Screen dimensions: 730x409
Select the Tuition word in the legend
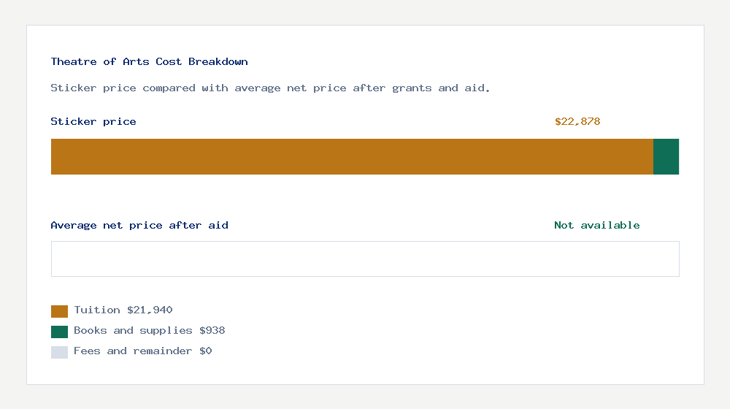tap(97, 310)
